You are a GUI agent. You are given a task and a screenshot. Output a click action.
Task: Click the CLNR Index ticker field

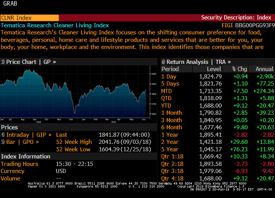[30, 18]
